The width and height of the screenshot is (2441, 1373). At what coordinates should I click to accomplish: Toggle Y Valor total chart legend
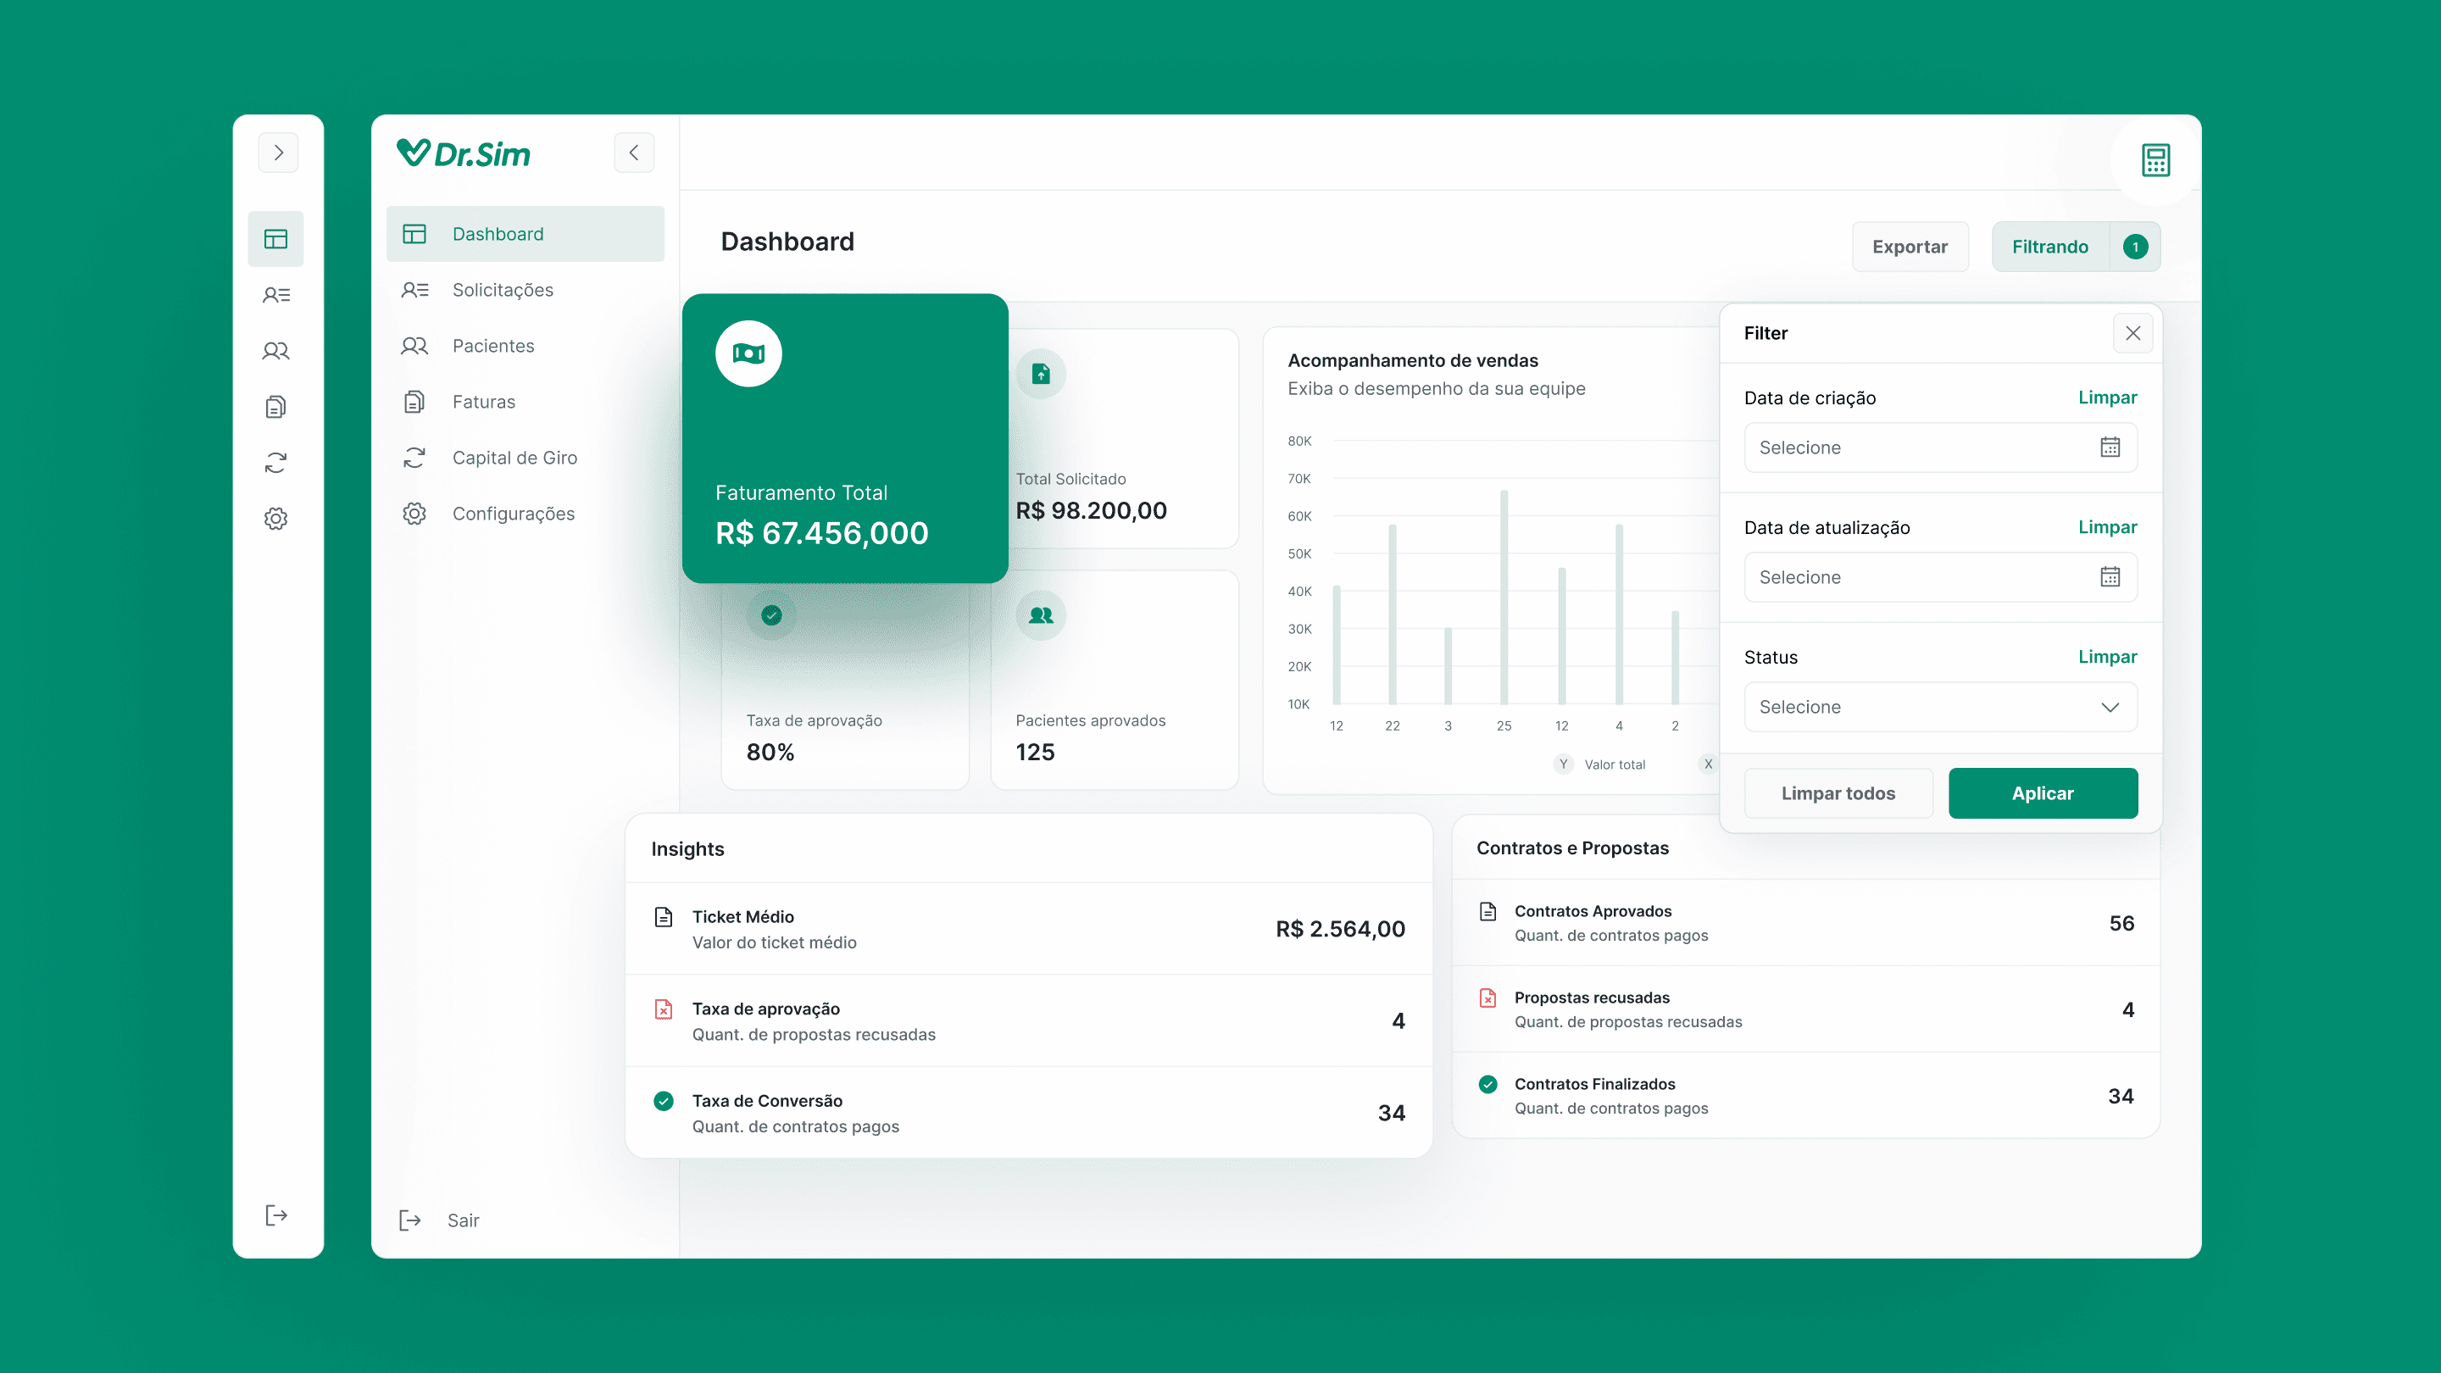1601,764
